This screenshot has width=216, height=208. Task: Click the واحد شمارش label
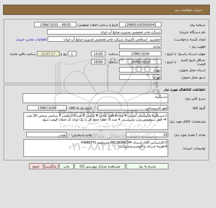click(x=81, y=135)
